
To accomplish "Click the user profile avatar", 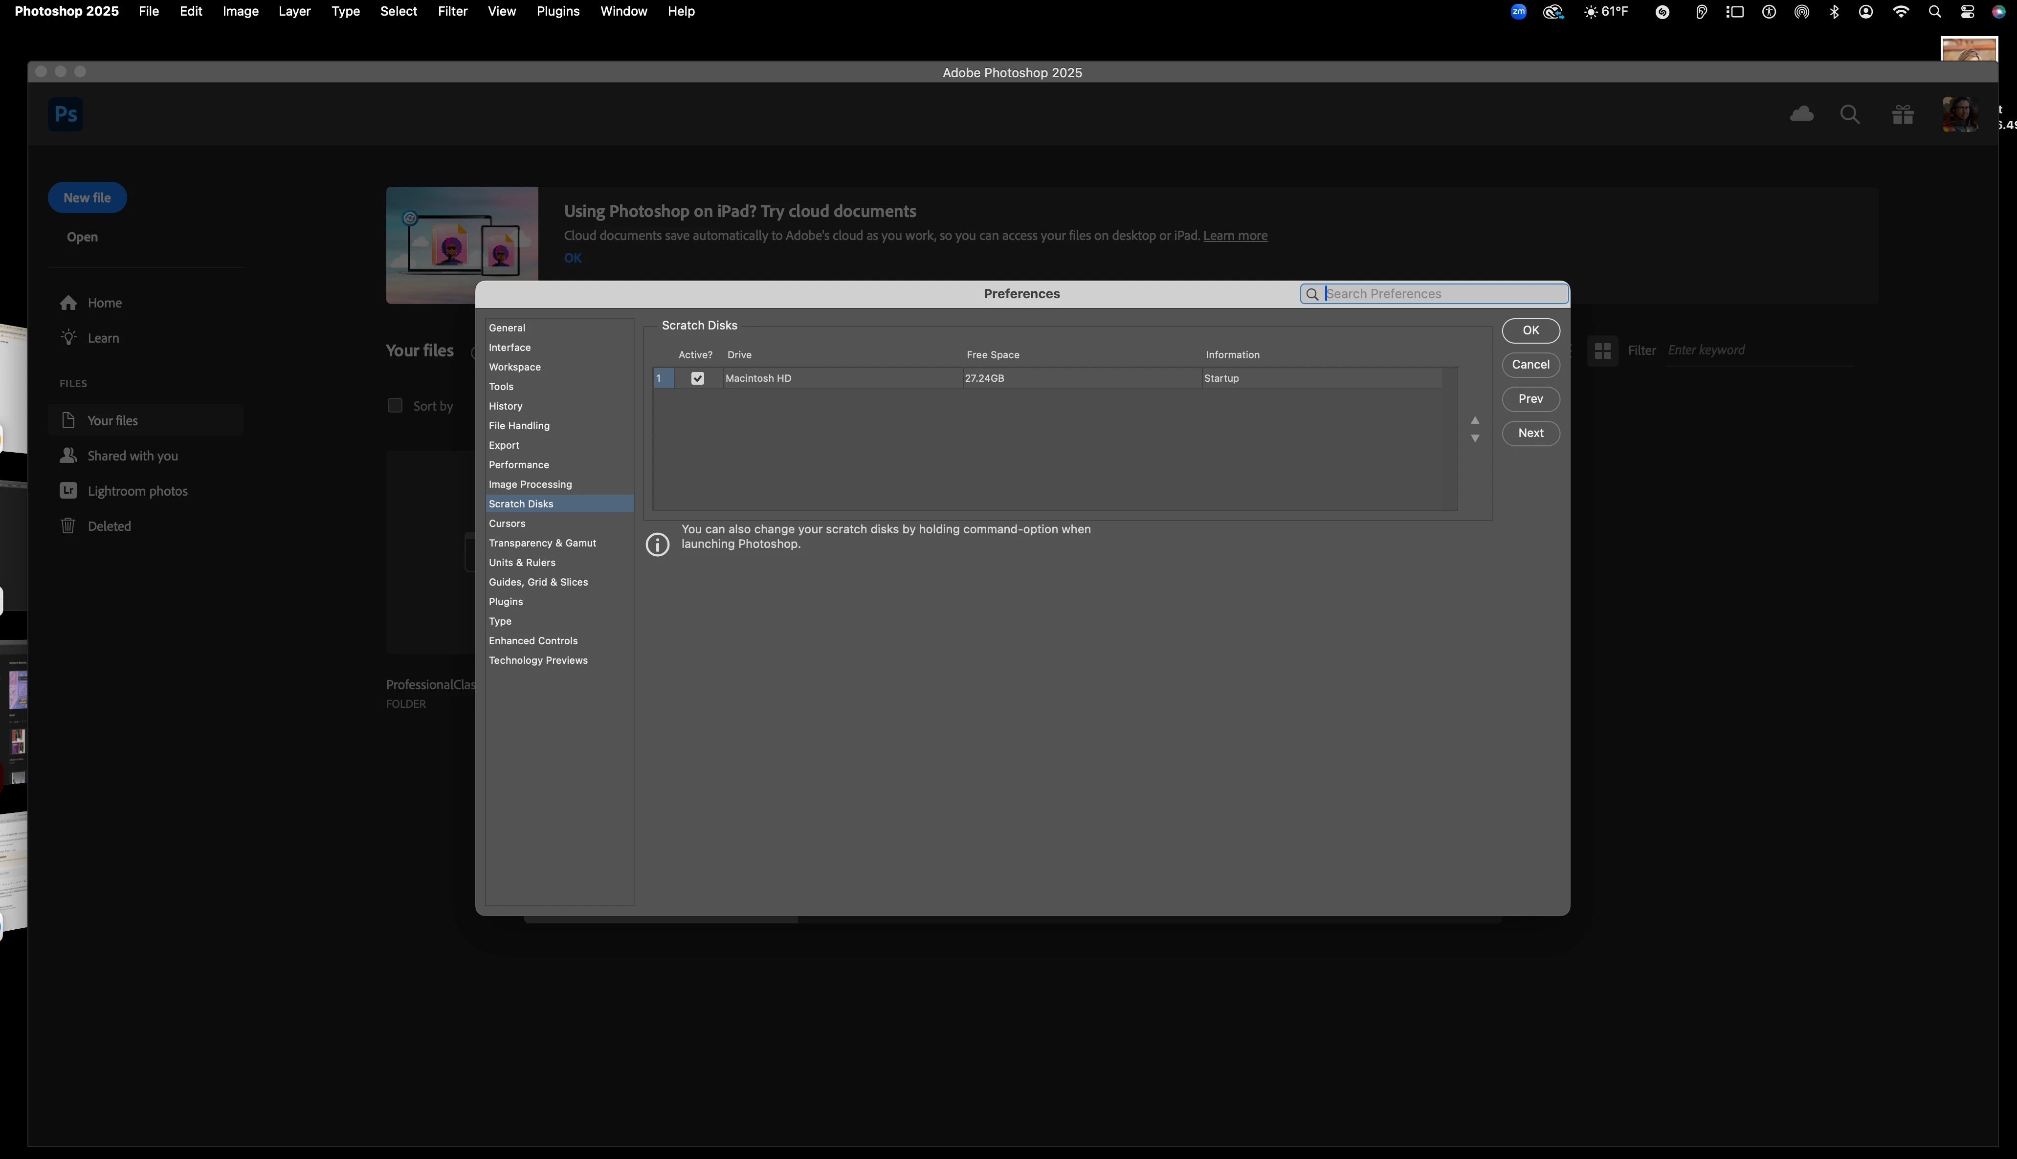I will tap(1960, 114).
